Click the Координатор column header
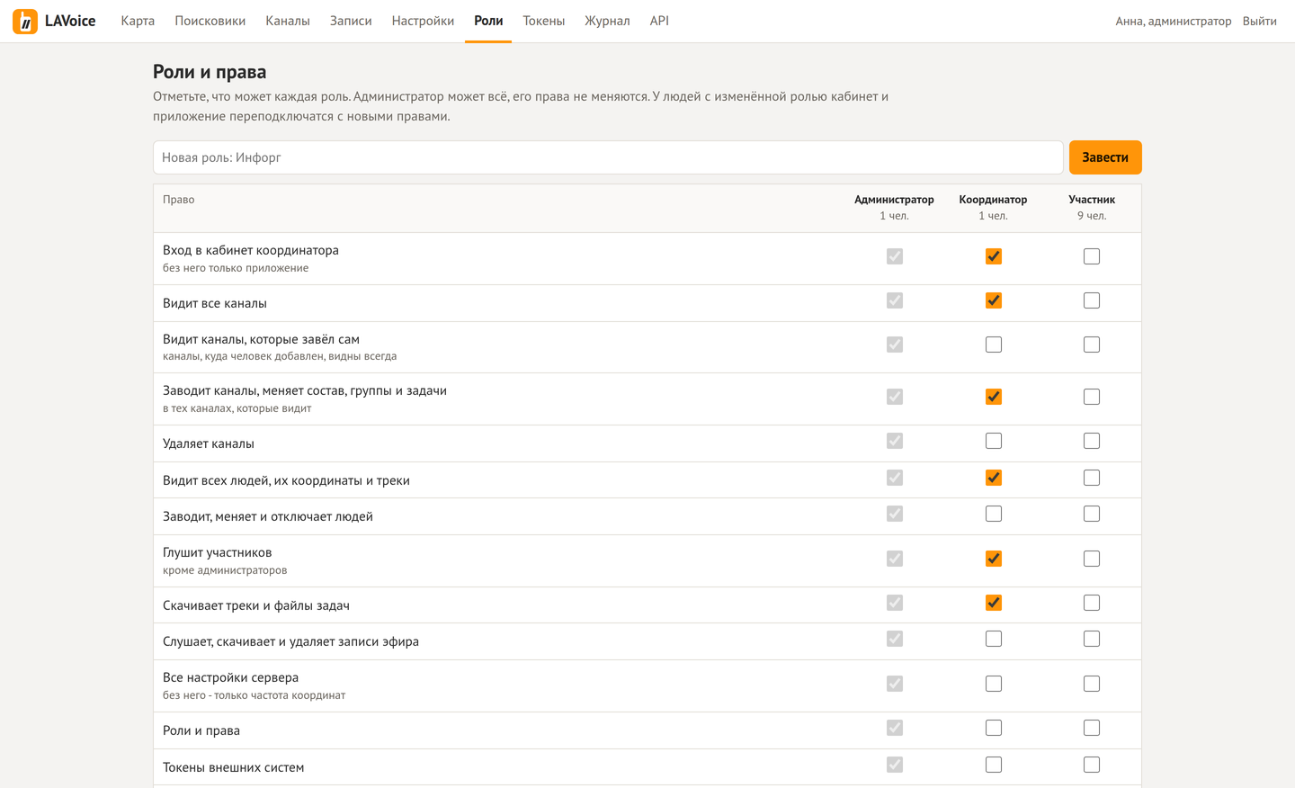The image size is (1295, 788). click(x=993, y=200)
